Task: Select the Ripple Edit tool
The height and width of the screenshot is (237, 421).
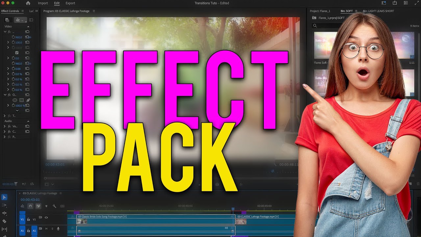Action: tap(4, 213)
